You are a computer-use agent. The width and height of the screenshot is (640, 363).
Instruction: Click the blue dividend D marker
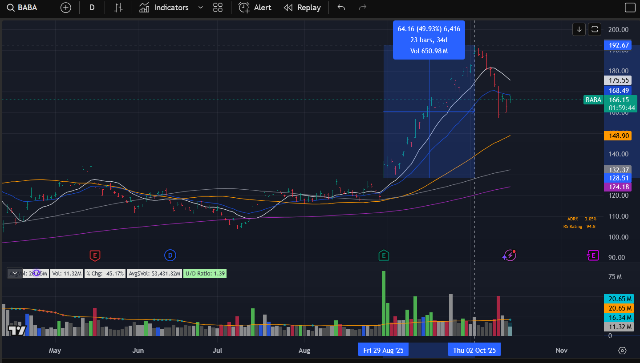[x=170, y=255]
